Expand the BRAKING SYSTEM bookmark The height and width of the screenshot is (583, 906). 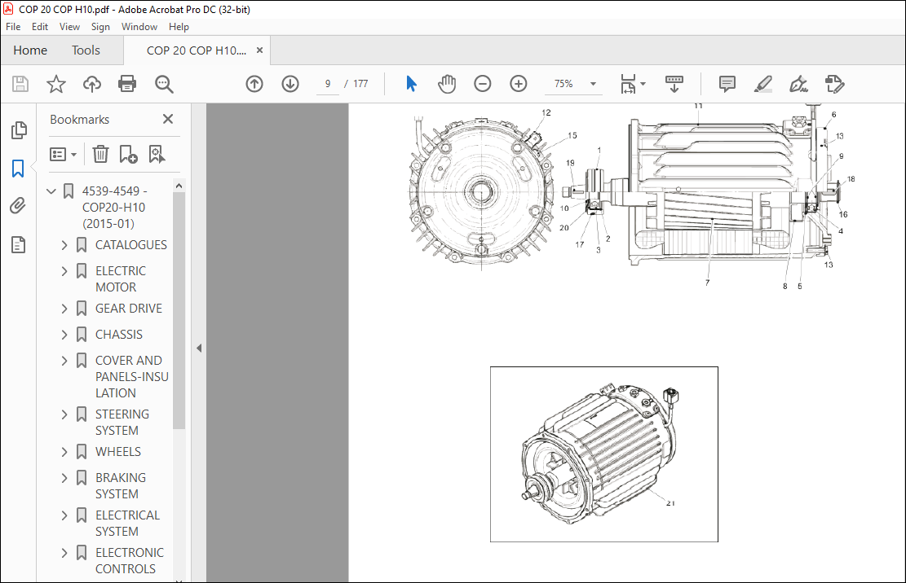click(64, 478)
